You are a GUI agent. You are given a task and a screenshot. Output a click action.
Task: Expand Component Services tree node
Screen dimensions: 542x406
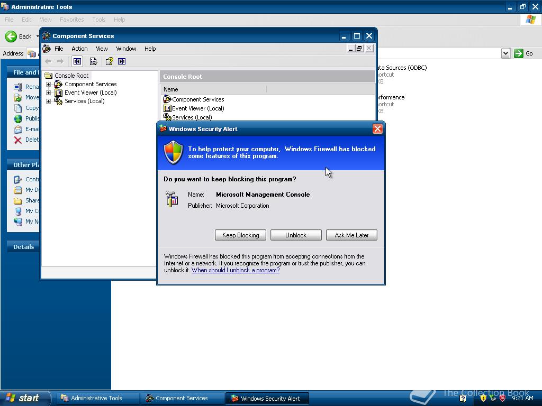tap(48, 84)
